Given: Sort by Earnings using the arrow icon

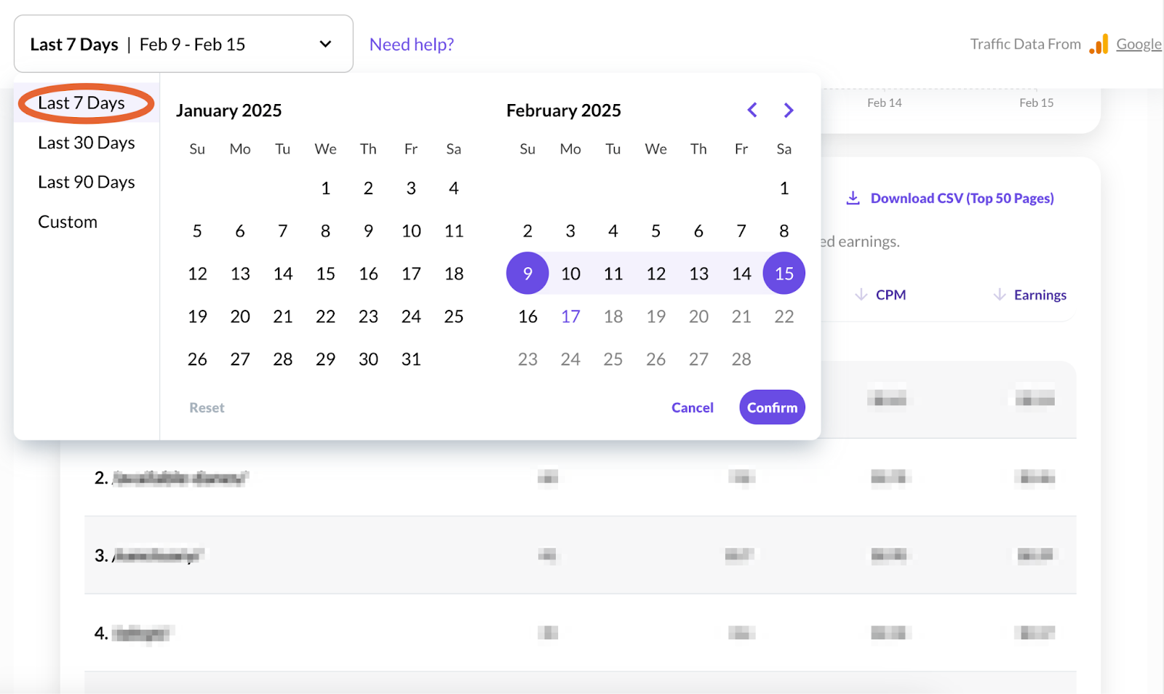Looking at the screenshot, I should [x=1000, y=295].
